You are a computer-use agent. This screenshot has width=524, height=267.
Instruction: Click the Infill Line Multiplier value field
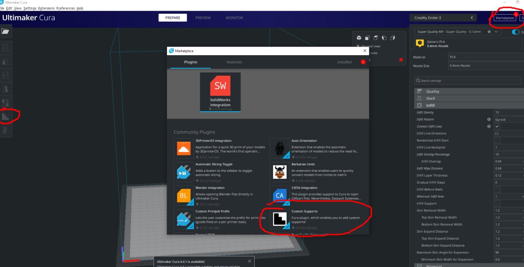point(509,147)
